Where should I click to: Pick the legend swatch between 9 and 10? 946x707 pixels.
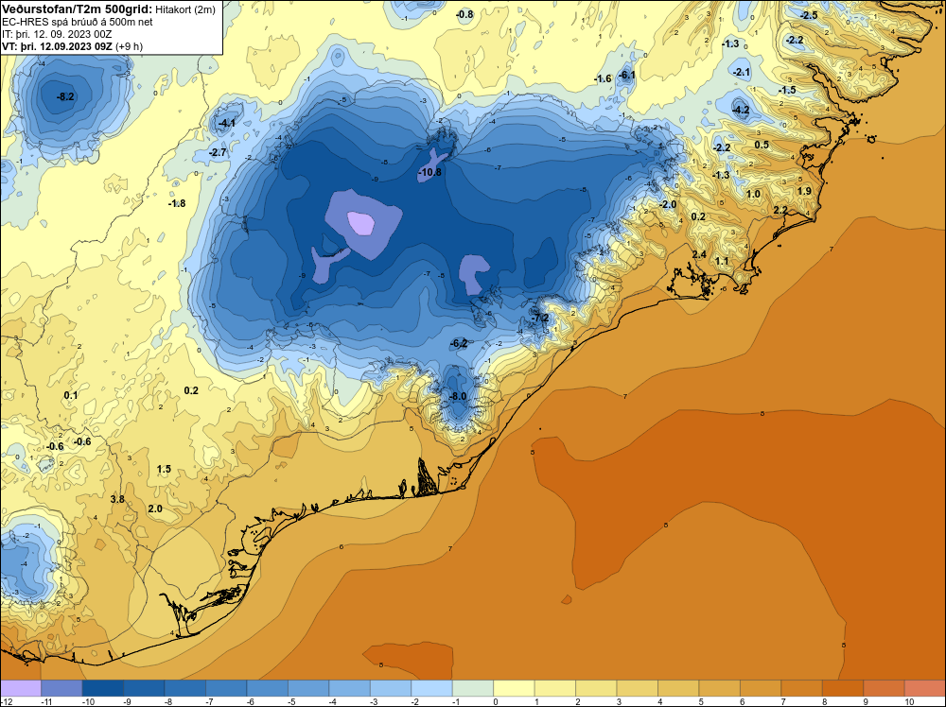coord(884,688)
